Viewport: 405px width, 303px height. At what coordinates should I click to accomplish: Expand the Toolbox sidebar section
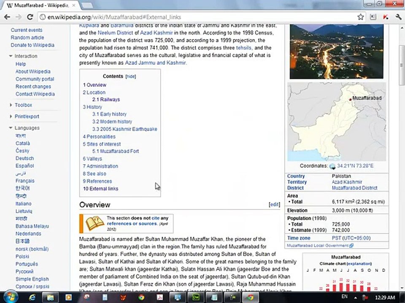(x=10, y=105)
